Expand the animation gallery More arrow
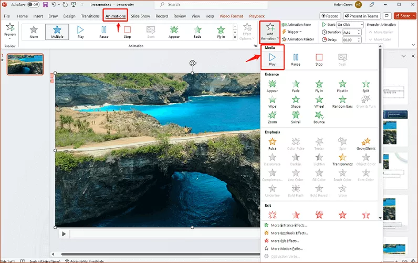Viewport: 418px width, 263px height. click(235, 38)
